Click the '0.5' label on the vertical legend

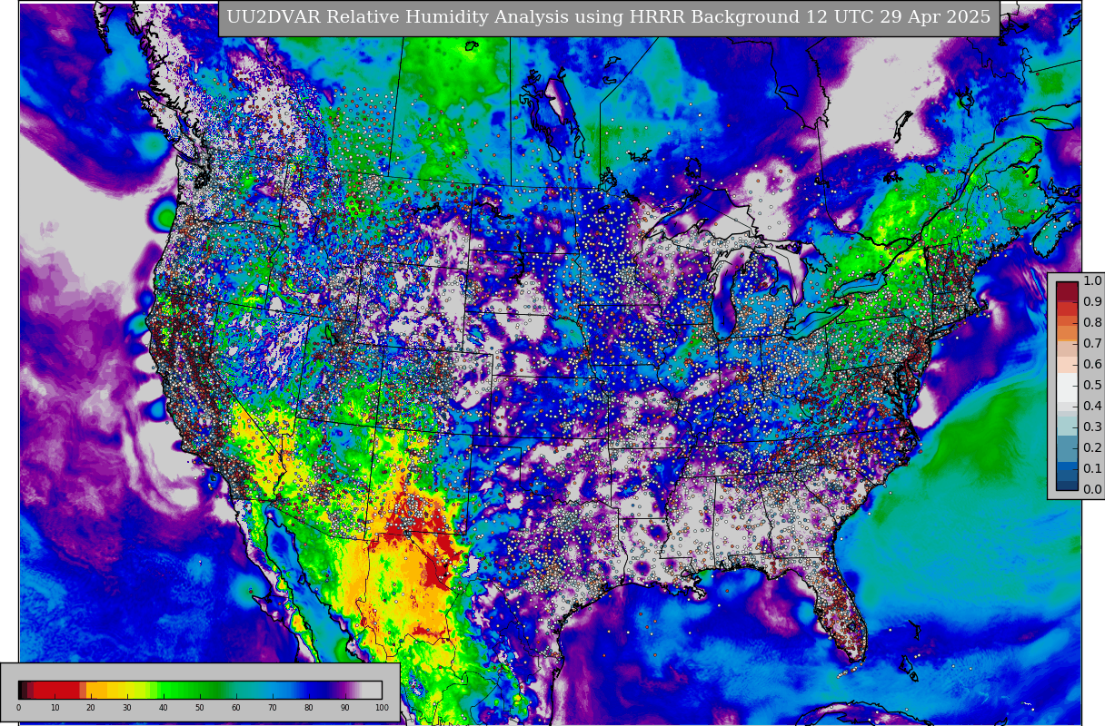tap(1092, 386)
